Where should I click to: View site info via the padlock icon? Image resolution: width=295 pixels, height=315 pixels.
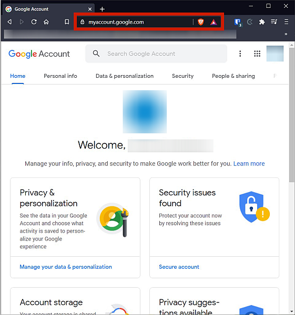click(83, 22)
